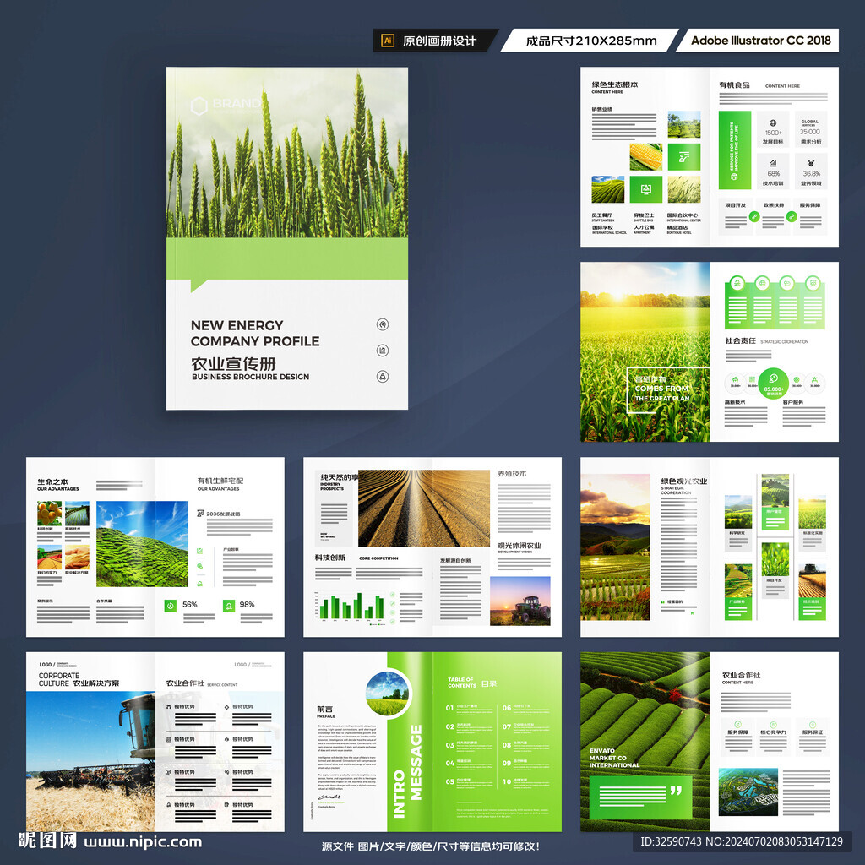Click the aerial farm photo thumbnail
This screenshot has height=865, width=865.
[748, 792]
